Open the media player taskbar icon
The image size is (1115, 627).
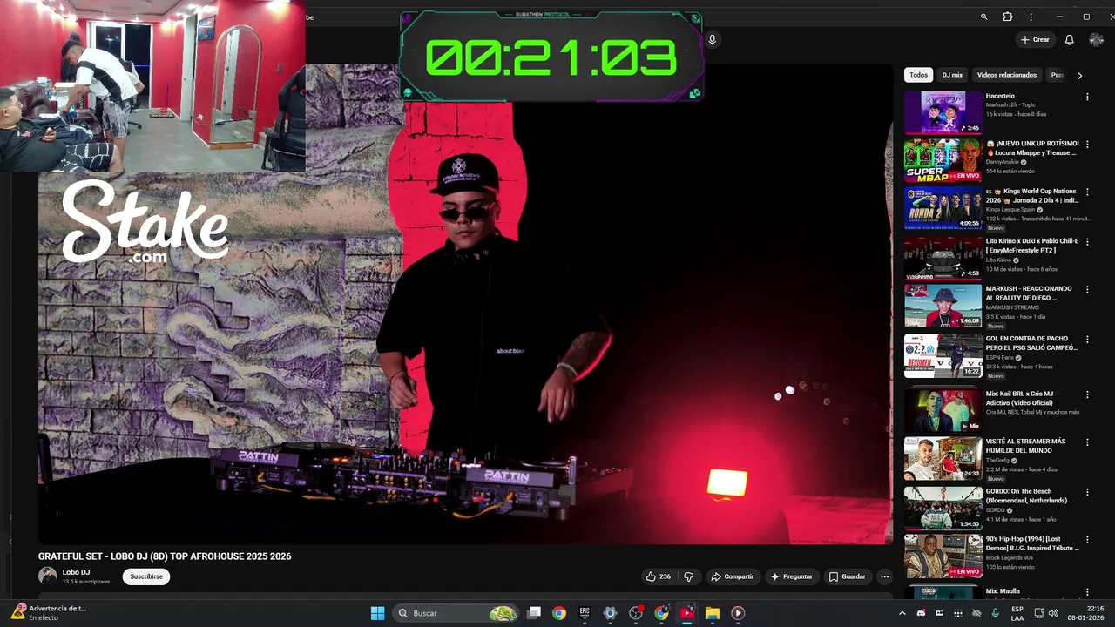coord(738,613)
